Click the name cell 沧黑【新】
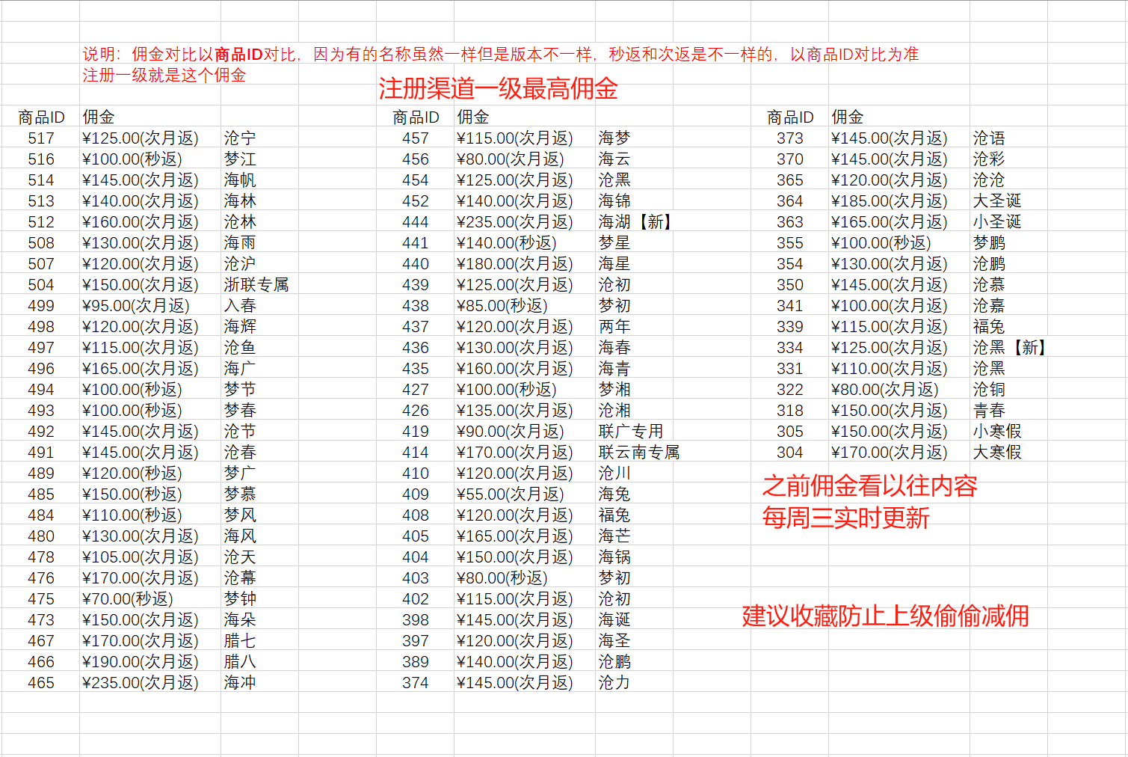 (x=1010, y=348)
